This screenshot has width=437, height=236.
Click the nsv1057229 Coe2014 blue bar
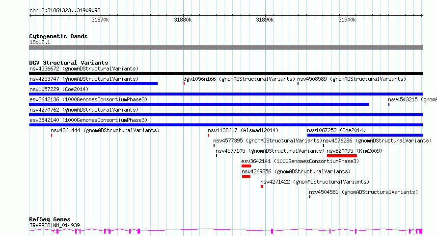pos(226,94)
